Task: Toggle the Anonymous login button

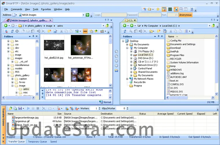Action: pos(185,15)
